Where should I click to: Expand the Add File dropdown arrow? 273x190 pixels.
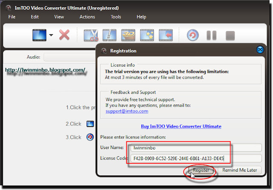point(51,35)
